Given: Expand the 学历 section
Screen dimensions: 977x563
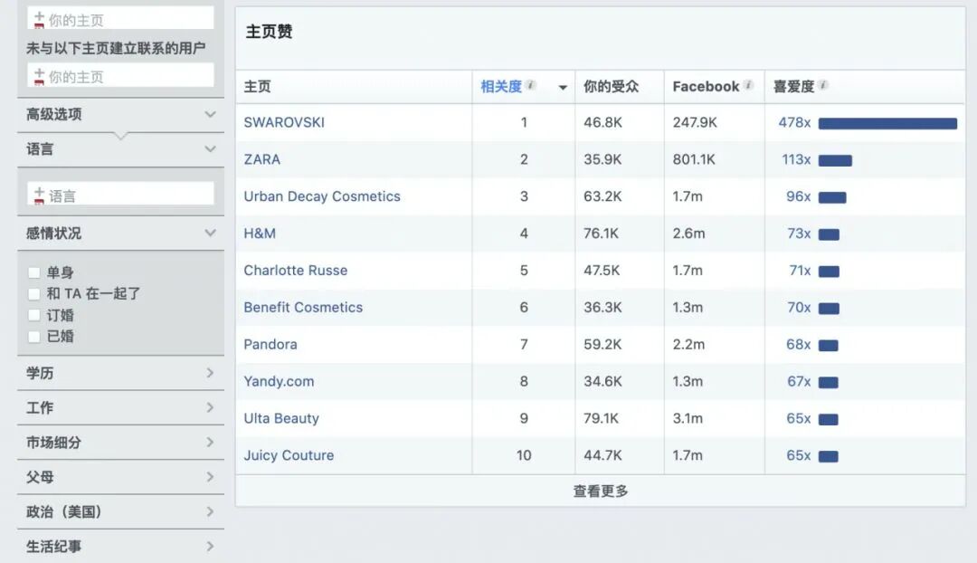Looking at the screenshot, I should pos(210,373).
